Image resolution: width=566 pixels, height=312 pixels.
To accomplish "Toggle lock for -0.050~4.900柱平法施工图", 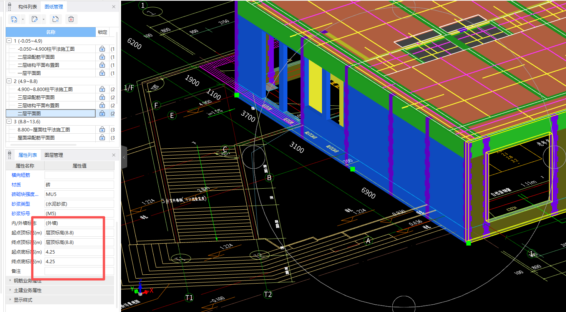I will point(102,49).
